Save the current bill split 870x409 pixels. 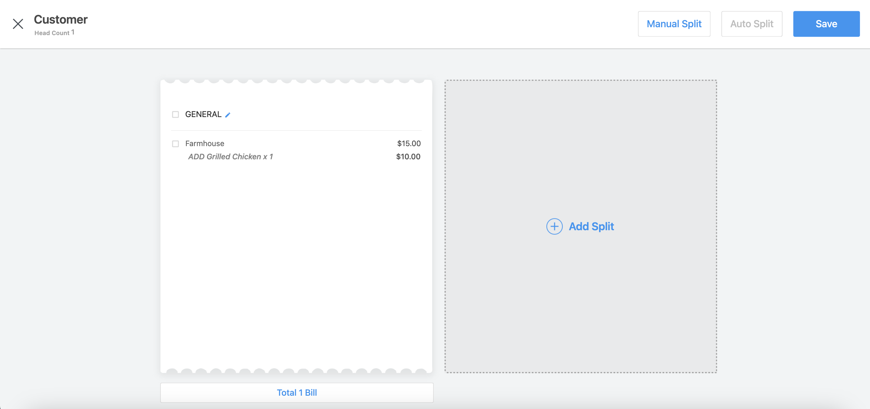(x=826, y=24)
